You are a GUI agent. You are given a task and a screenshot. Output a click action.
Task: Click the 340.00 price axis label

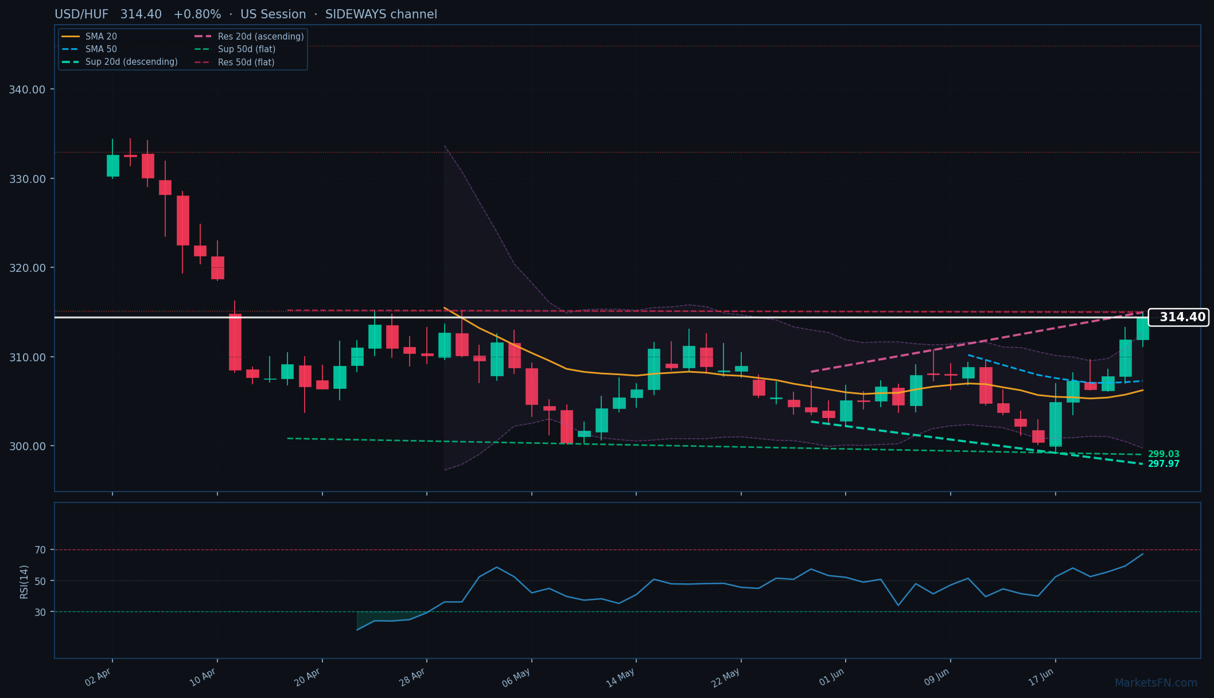[x=27, y=89]
